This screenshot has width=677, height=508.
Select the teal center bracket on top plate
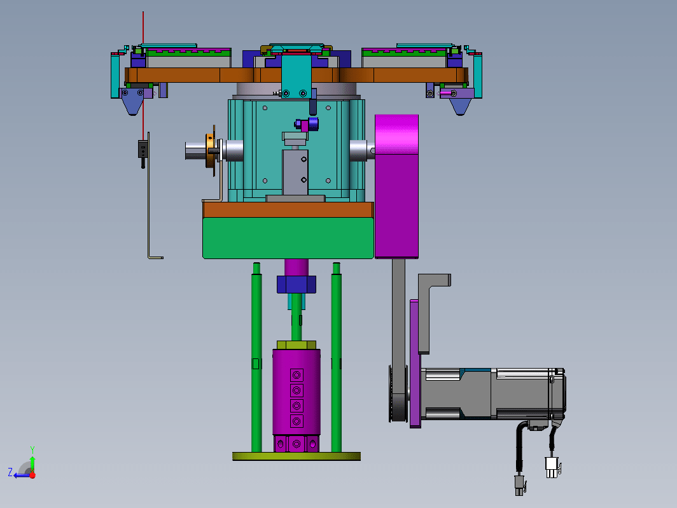[297, 76]
